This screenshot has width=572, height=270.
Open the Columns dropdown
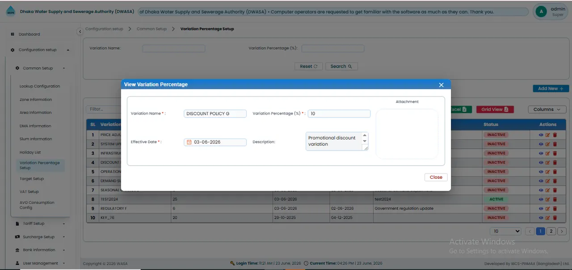(547, 110)
